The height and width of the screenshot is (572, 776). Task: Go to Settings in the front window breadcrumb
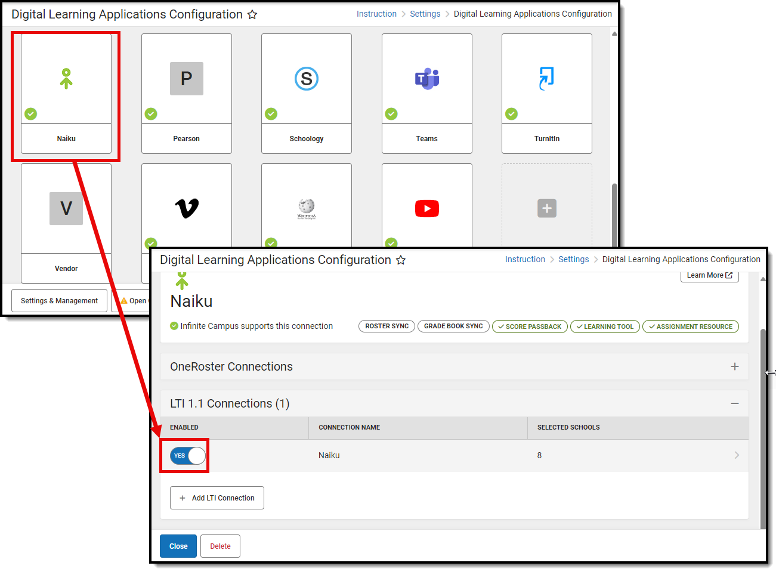(574, 259)
